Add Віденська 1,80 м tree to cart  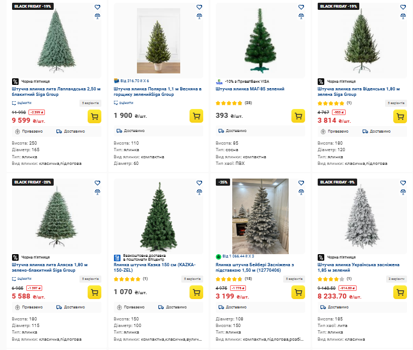tap(400, 116)
